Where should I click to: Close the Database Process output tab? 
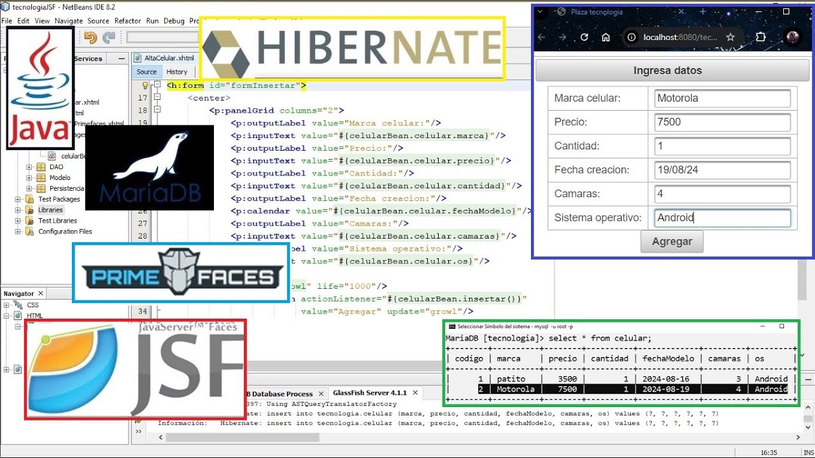click(322, 393)
